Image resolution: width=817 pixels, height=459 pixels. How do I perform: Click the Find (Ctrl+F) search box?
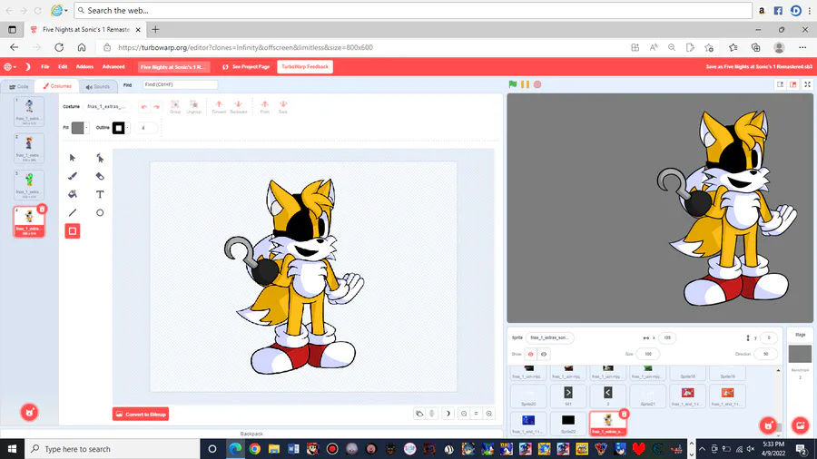pyautogui.click(x=180, y=84)
